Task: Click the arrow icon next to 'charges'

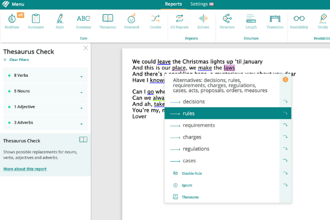Action: [285, 137]
